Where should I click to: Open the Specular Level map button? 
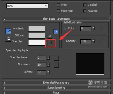[x=56, y=58]
